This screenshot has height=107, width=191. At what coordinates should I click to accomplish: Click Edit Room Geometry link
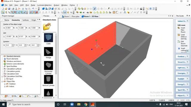(x=184, y=44)
